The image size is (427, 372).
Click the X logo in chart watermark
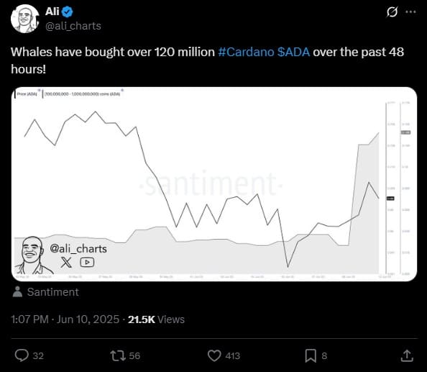click(66, 262)
